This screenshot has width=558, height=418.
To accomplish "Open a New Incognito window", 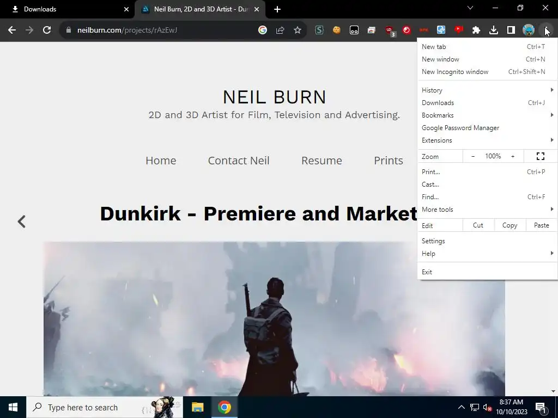I will [487, 72].
